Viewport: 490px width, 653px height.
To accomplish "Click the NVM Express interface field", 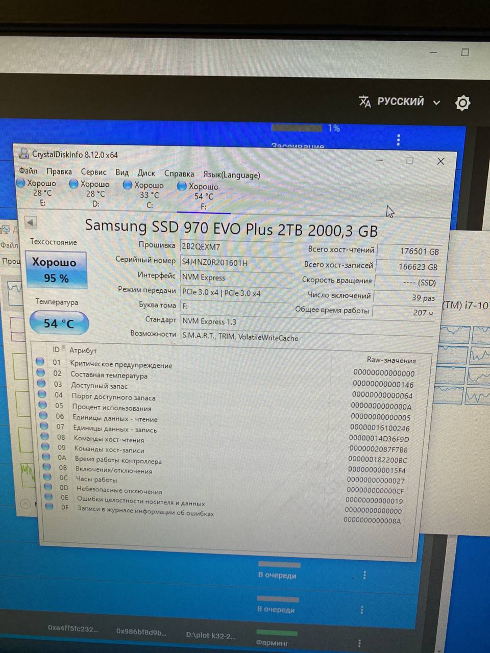I will [236, 278].
